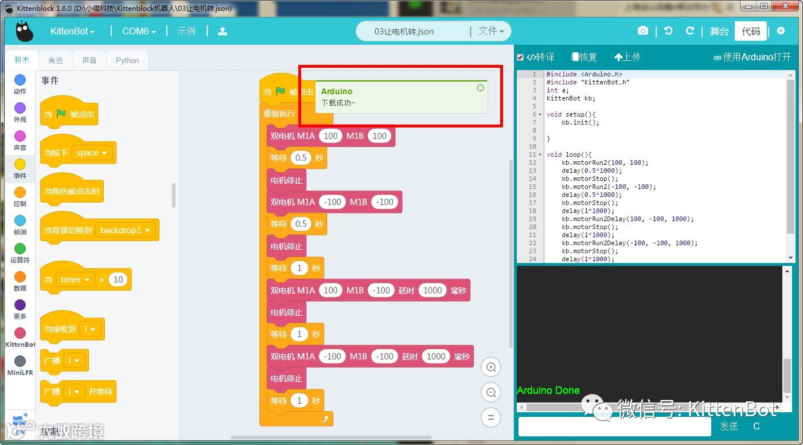Open the i dropdown in 广播 block
This screenshot has width=803, height=445.
pyautogui.click(x=74, y=361)
